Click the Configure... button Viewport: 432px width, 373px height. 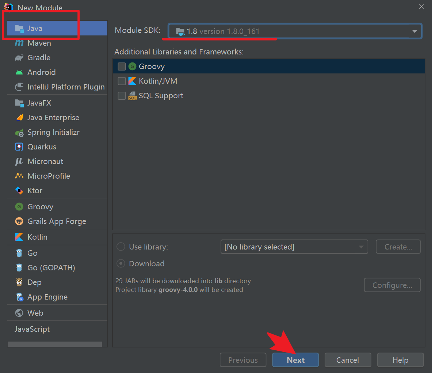tap(392, 285)
